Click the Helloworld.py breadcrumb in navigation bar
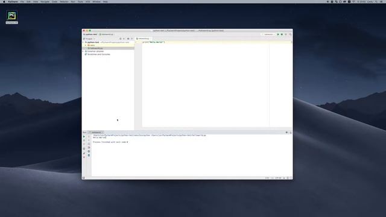The height and width of the screenshot is (217, 386). coord(106,34)
